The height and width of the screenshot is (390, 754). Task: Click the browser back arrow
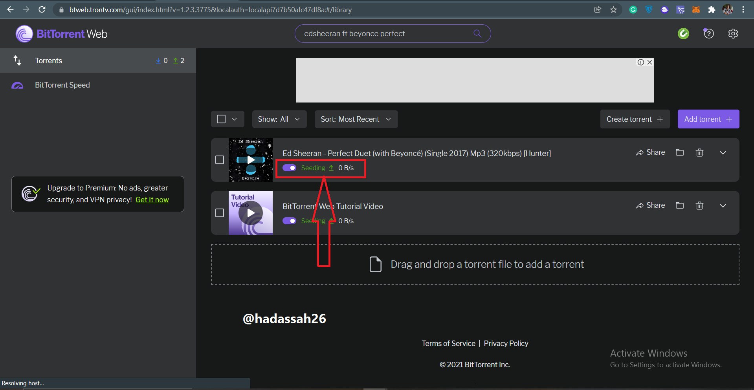tap(11, 9)
